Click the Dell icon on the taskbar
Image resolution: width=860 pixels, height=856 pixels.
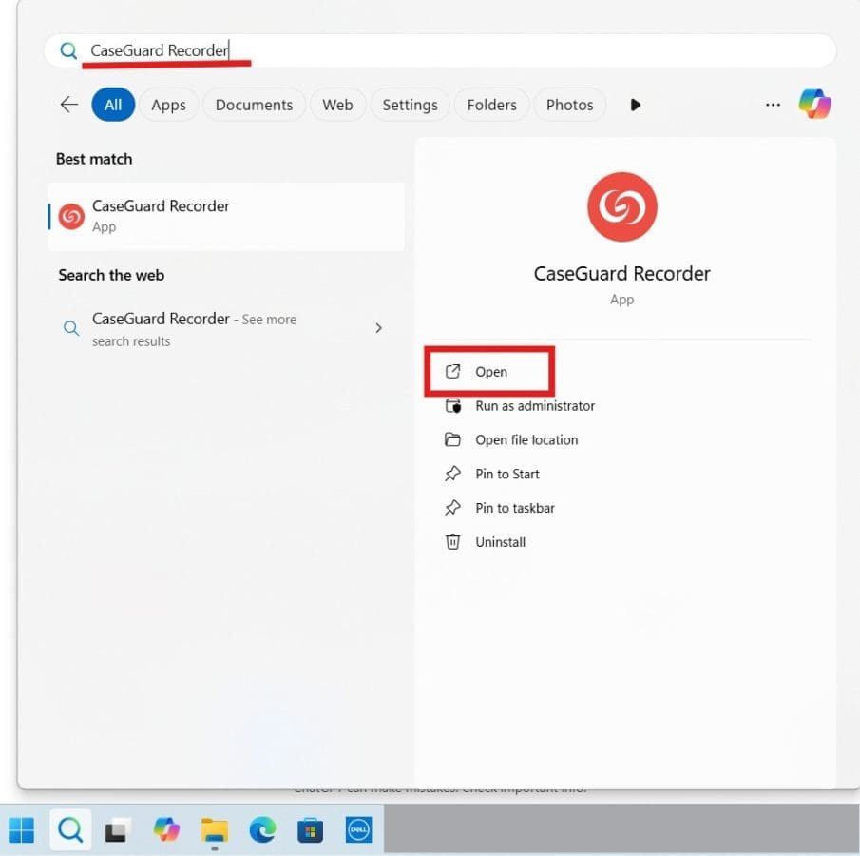357,830
